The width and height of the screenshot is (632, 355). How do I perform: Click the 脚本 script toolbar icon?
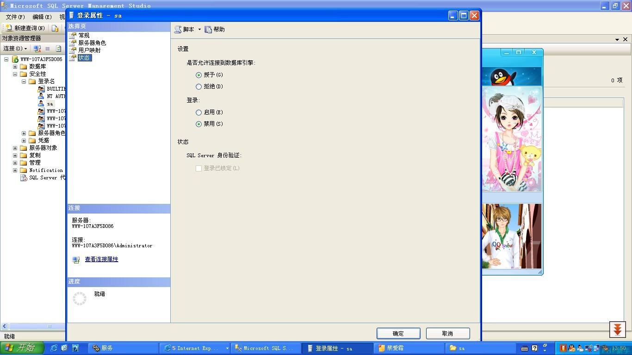click(x=178, y=29)
